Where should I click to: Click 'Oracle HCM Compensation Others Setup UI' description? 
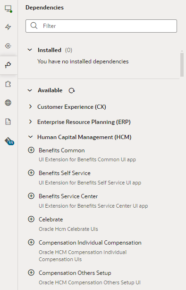[90, 282]
